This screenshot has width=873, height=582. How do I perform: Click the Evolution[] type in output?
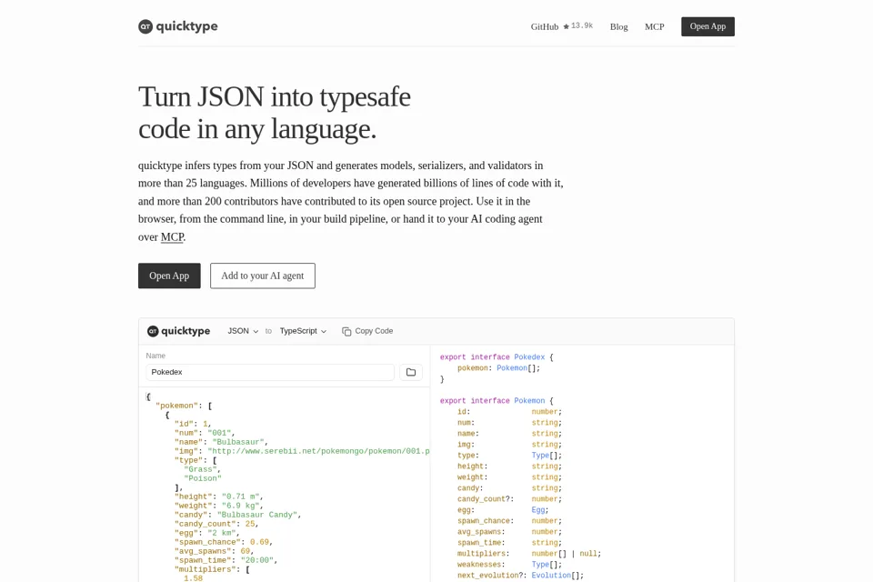(556, 576)
